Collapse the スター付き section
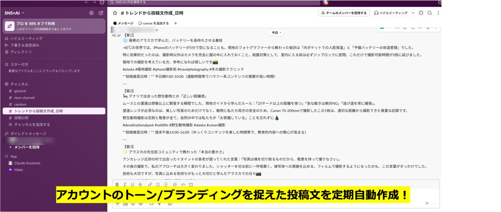 16,65
